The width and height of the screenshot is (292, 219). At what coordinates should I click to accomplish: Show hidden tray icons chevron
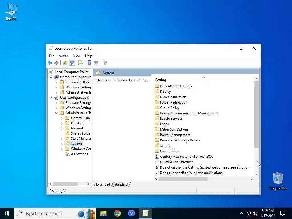pos(241,213)
